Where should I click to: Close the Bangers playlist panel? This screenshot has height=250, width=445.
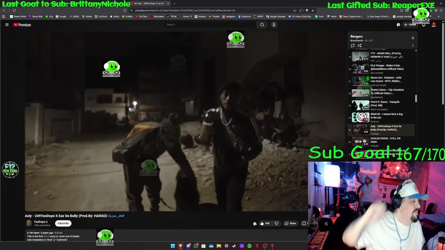(x=413, y=38)
